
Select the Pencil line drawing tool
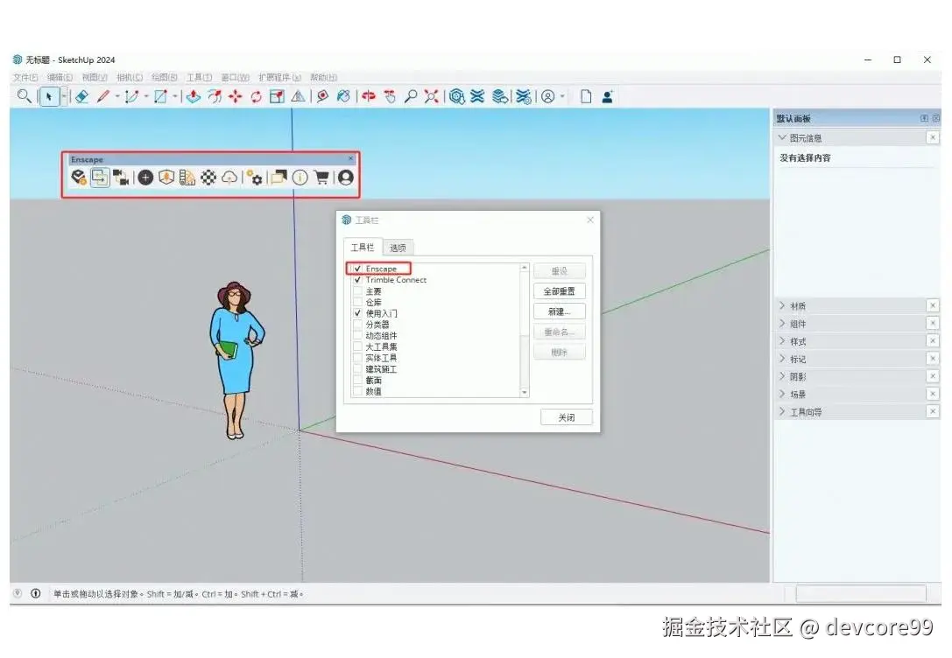(x=102, y=96)
